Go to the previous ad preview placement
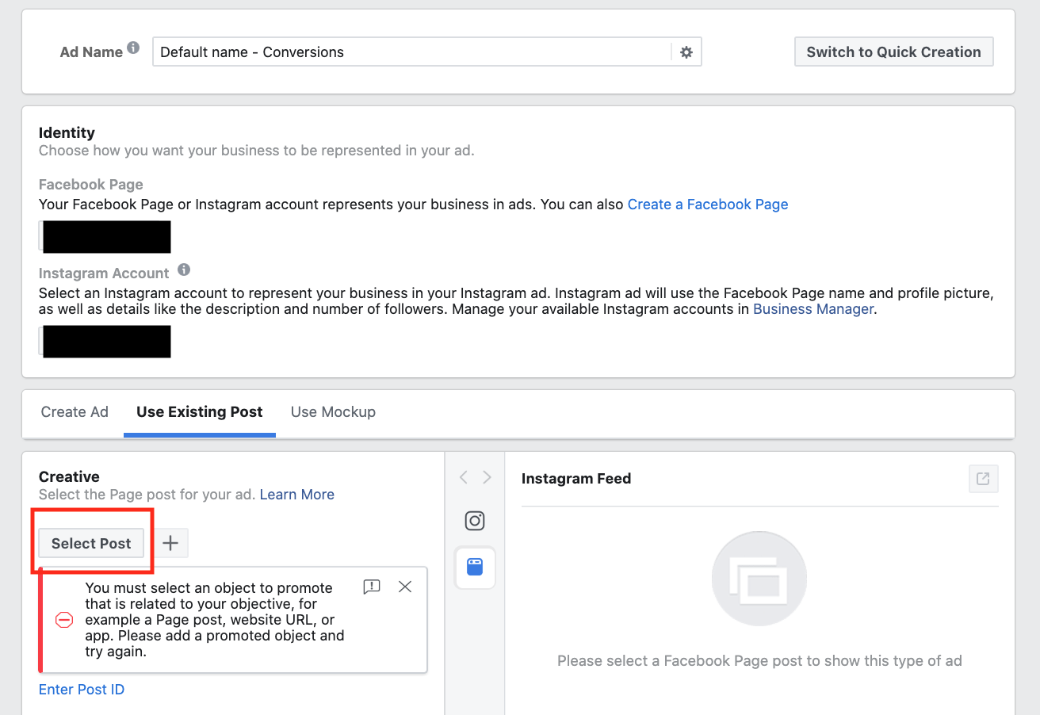 (x=464, y=477)
